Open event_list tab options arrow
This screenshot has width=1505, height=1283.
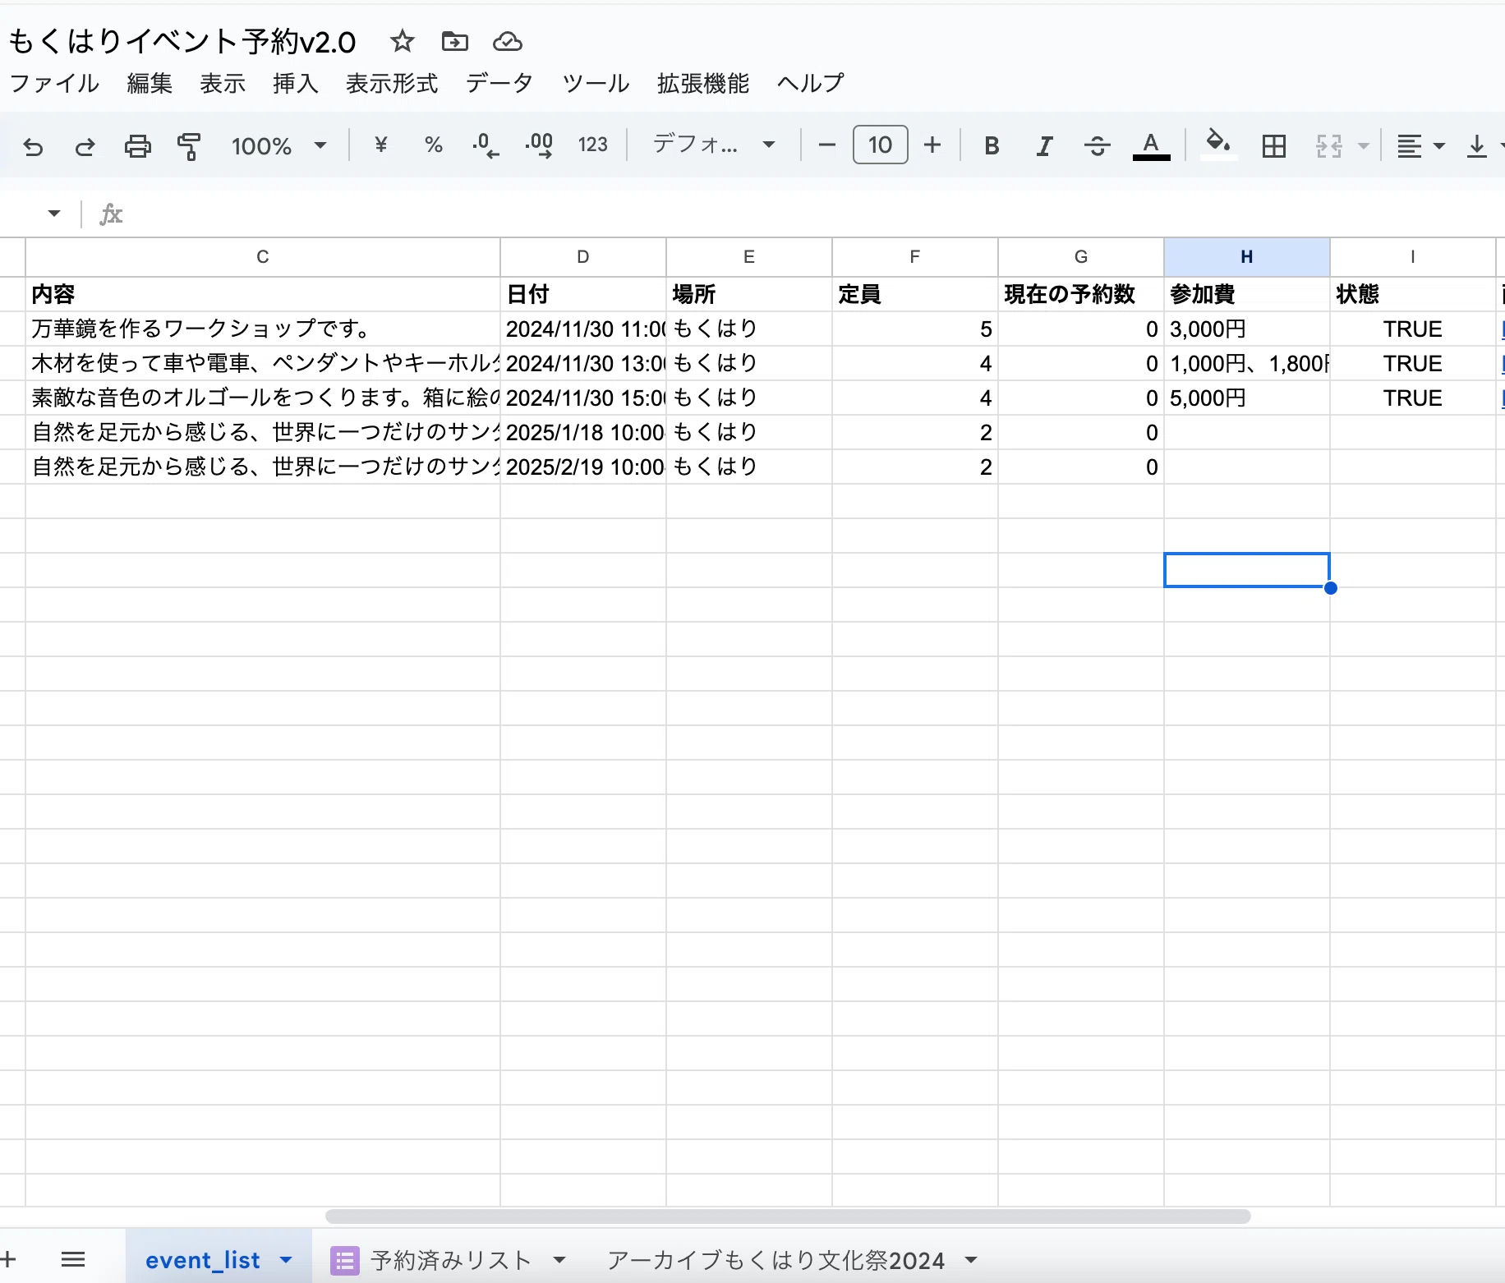click(286, 1260)
